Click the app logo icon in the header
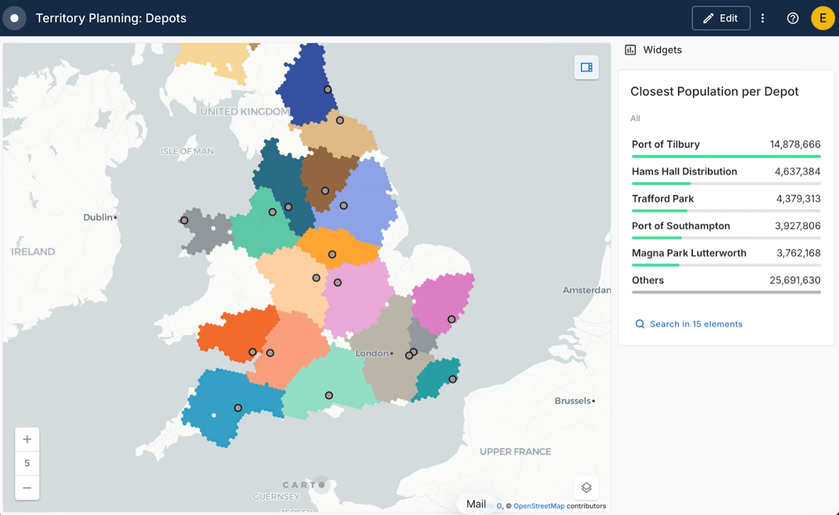The image size is (839, 515). 14,18
